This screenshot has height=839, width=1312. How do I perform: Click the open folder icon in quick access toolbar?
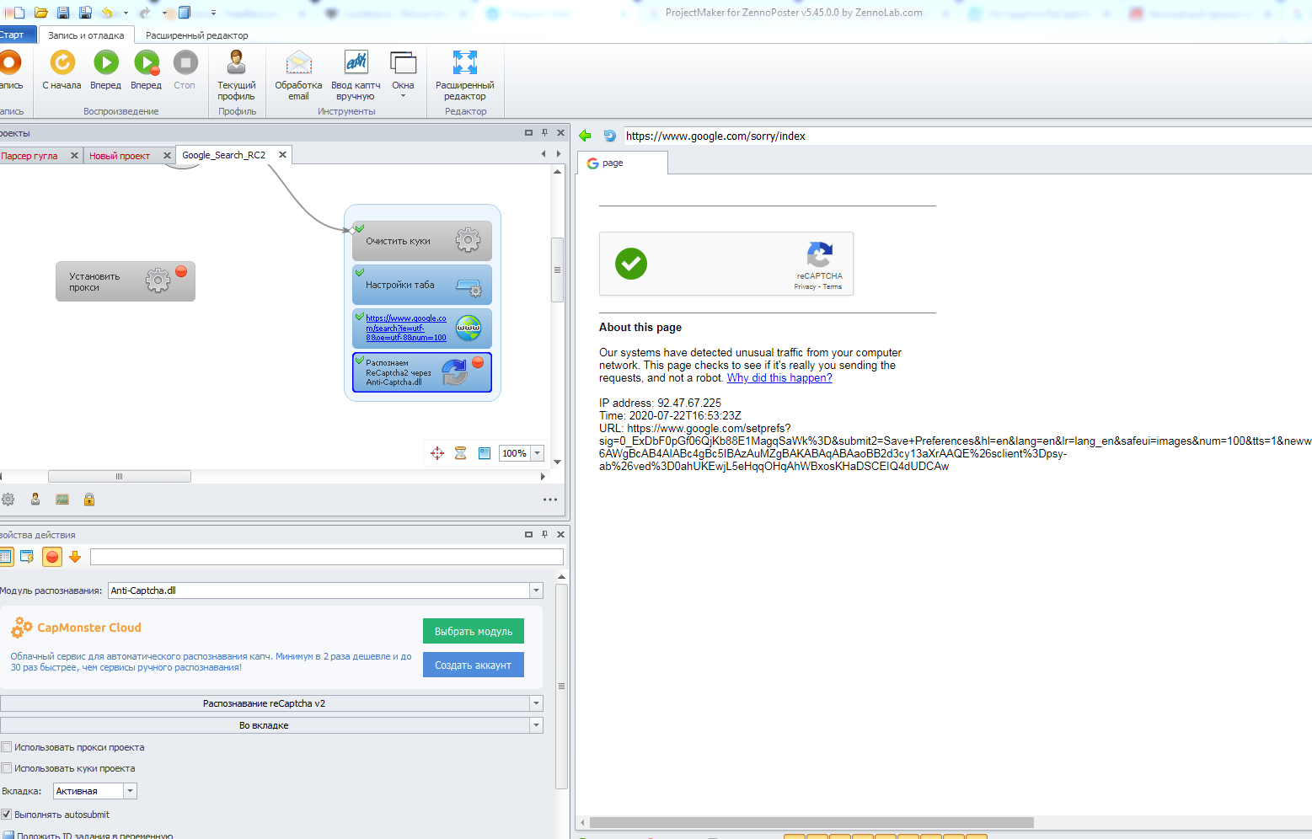point(40,13)
